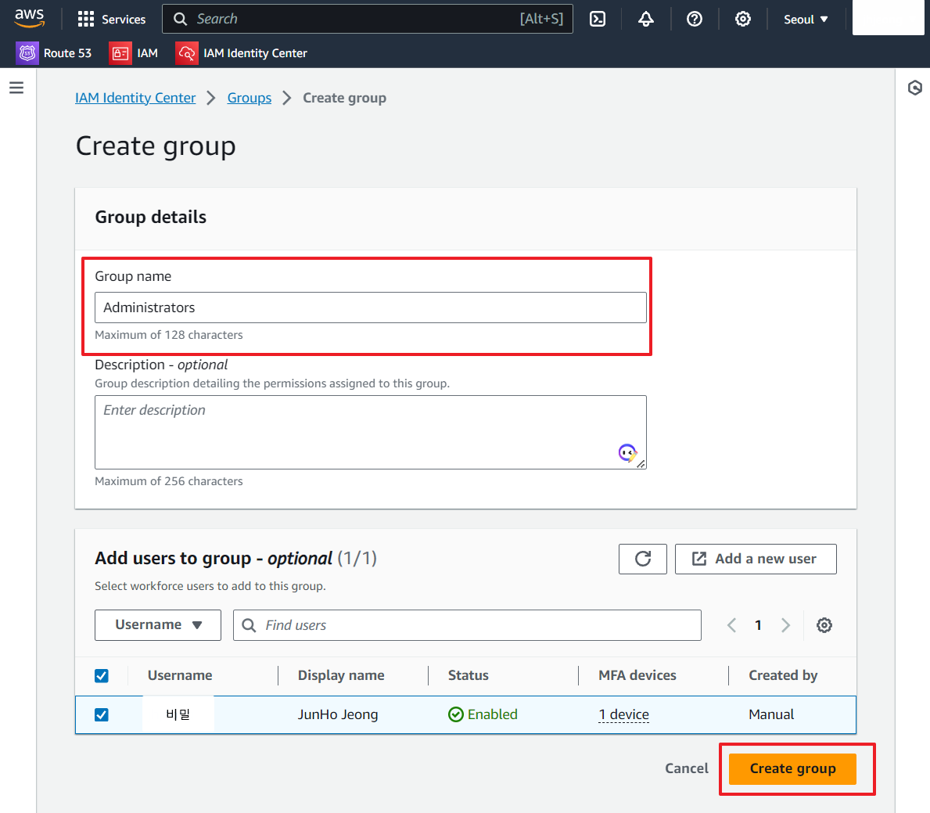Click the search magnifier icon in top bar
Screen dimensions: 930x813
(x=181, y=19)
